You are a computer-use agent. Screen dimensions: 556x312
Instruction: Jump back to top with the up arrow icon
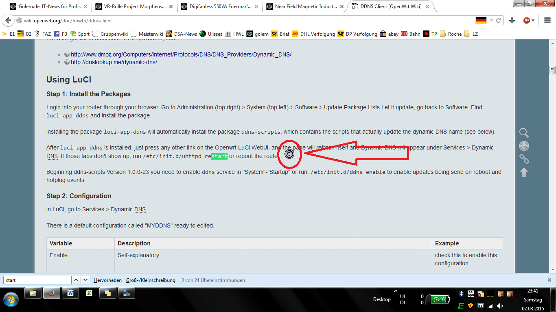click(x=524, y=172)
